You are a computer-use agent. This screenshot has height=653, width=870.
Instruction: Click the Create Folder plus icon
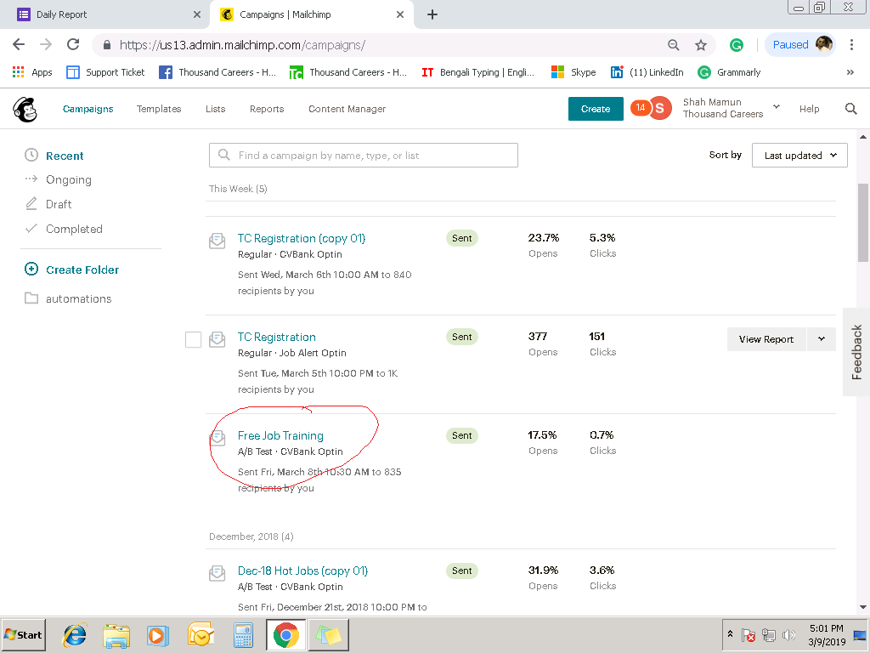(x=31, y=270)
